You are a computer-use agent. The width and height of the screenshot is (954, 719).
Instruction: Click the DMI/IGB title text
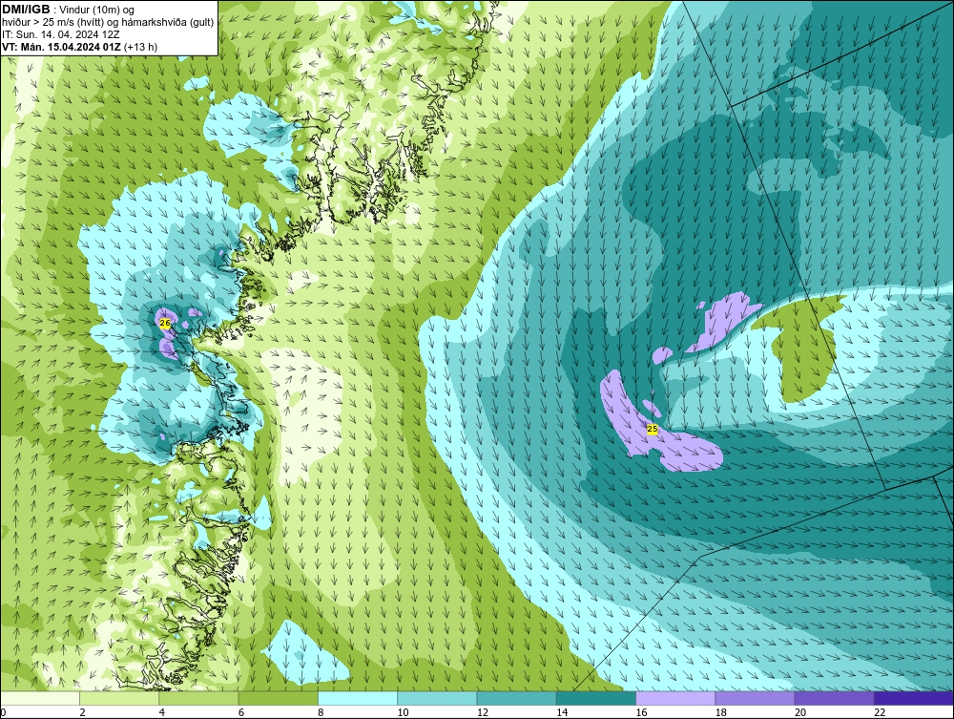click(26, 10)
